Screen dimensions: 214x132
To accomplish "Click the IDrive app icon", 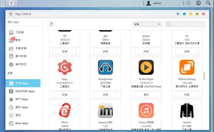I will click(x=65, y=111).
